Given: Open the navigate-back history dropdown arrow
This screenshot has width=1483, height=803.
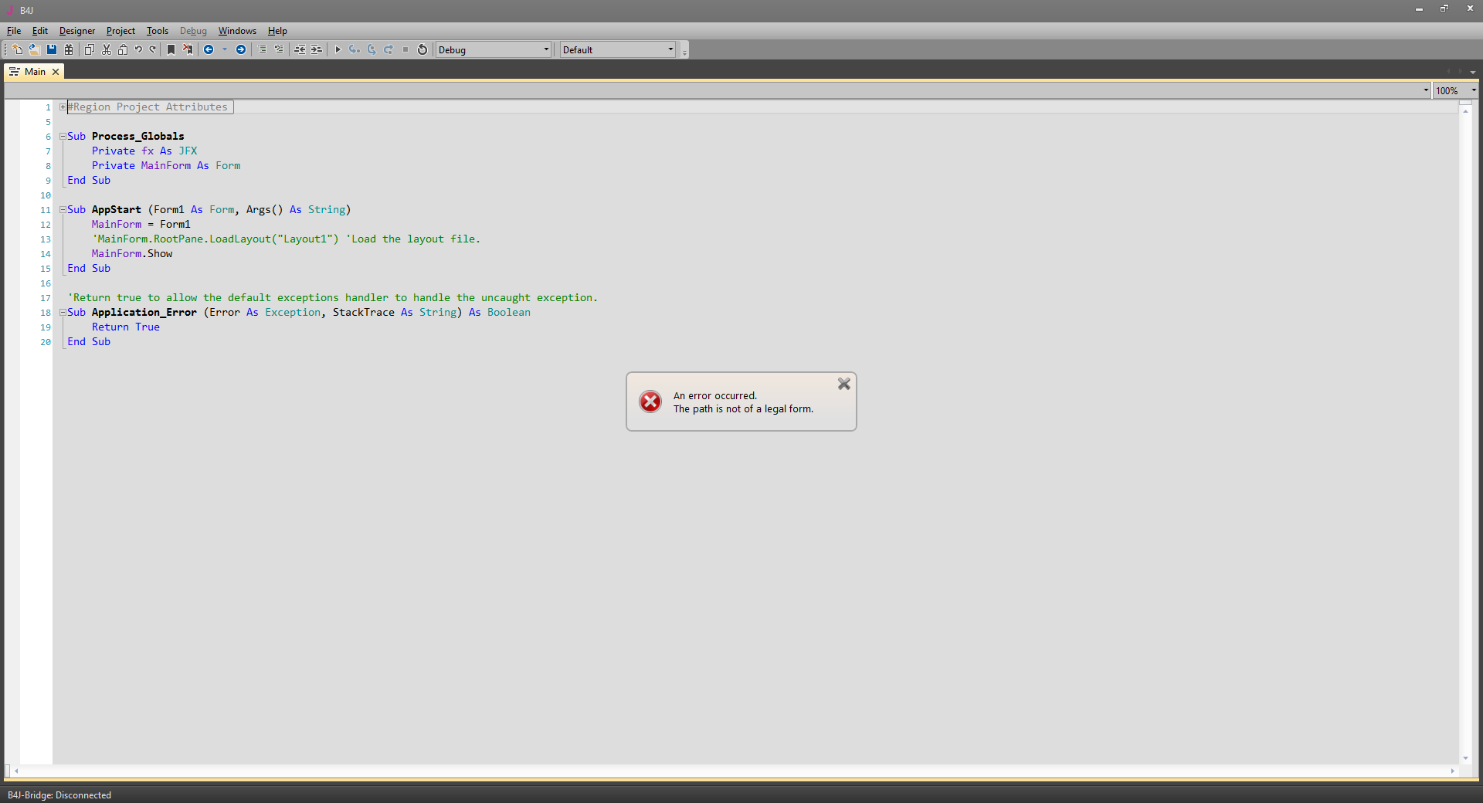Looking at the screenshot, I should tap(225, 49).
